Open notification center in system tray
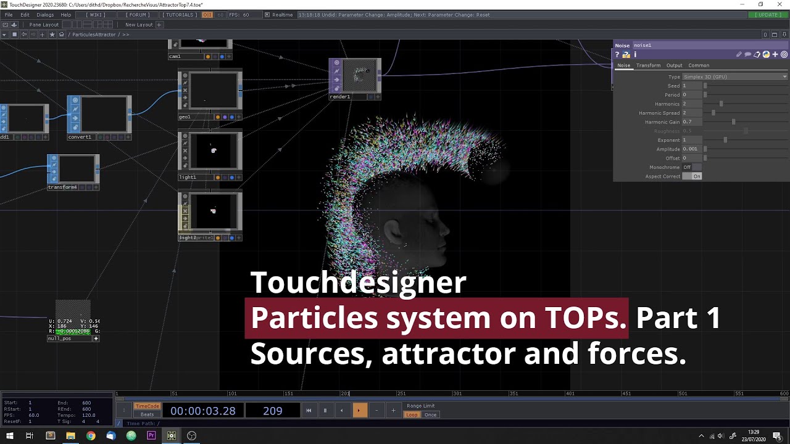This screenshot has width=790, height=444. [x=776, y=435]
